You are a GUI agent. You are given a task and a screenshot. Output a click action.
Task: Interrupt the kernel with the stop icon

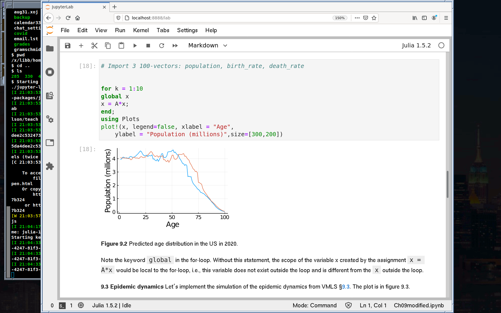tap(148, 46)
